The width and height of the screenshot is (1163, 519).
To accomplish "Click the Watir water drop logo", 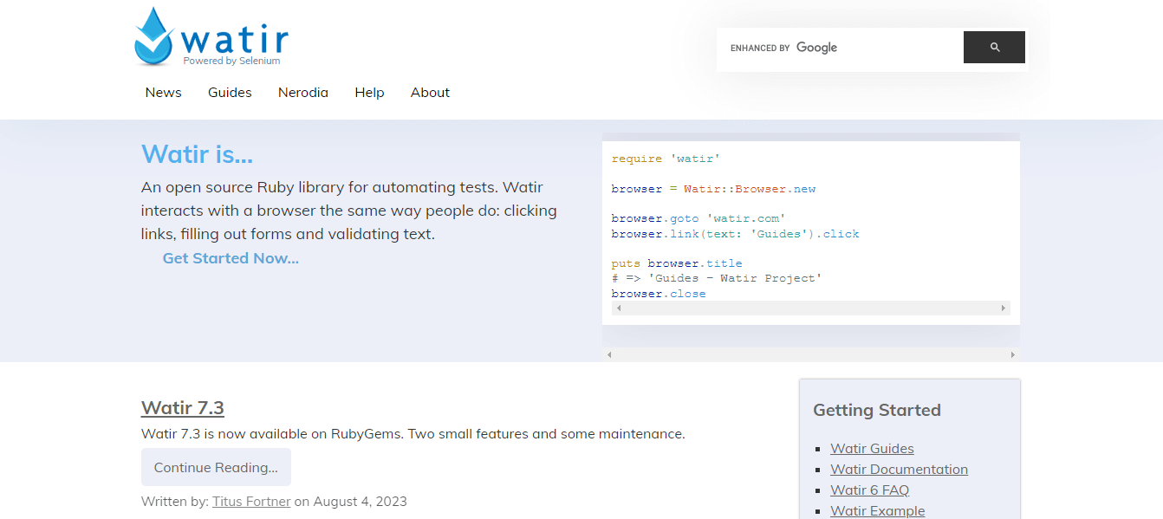I will tap(154, 36).
